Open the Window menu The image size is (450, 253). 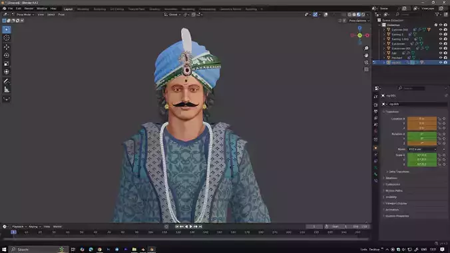point(42,9)
